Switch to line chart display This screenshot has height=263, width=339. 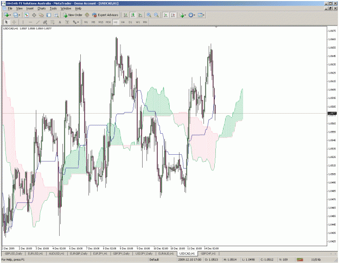[x=140, y=15]
